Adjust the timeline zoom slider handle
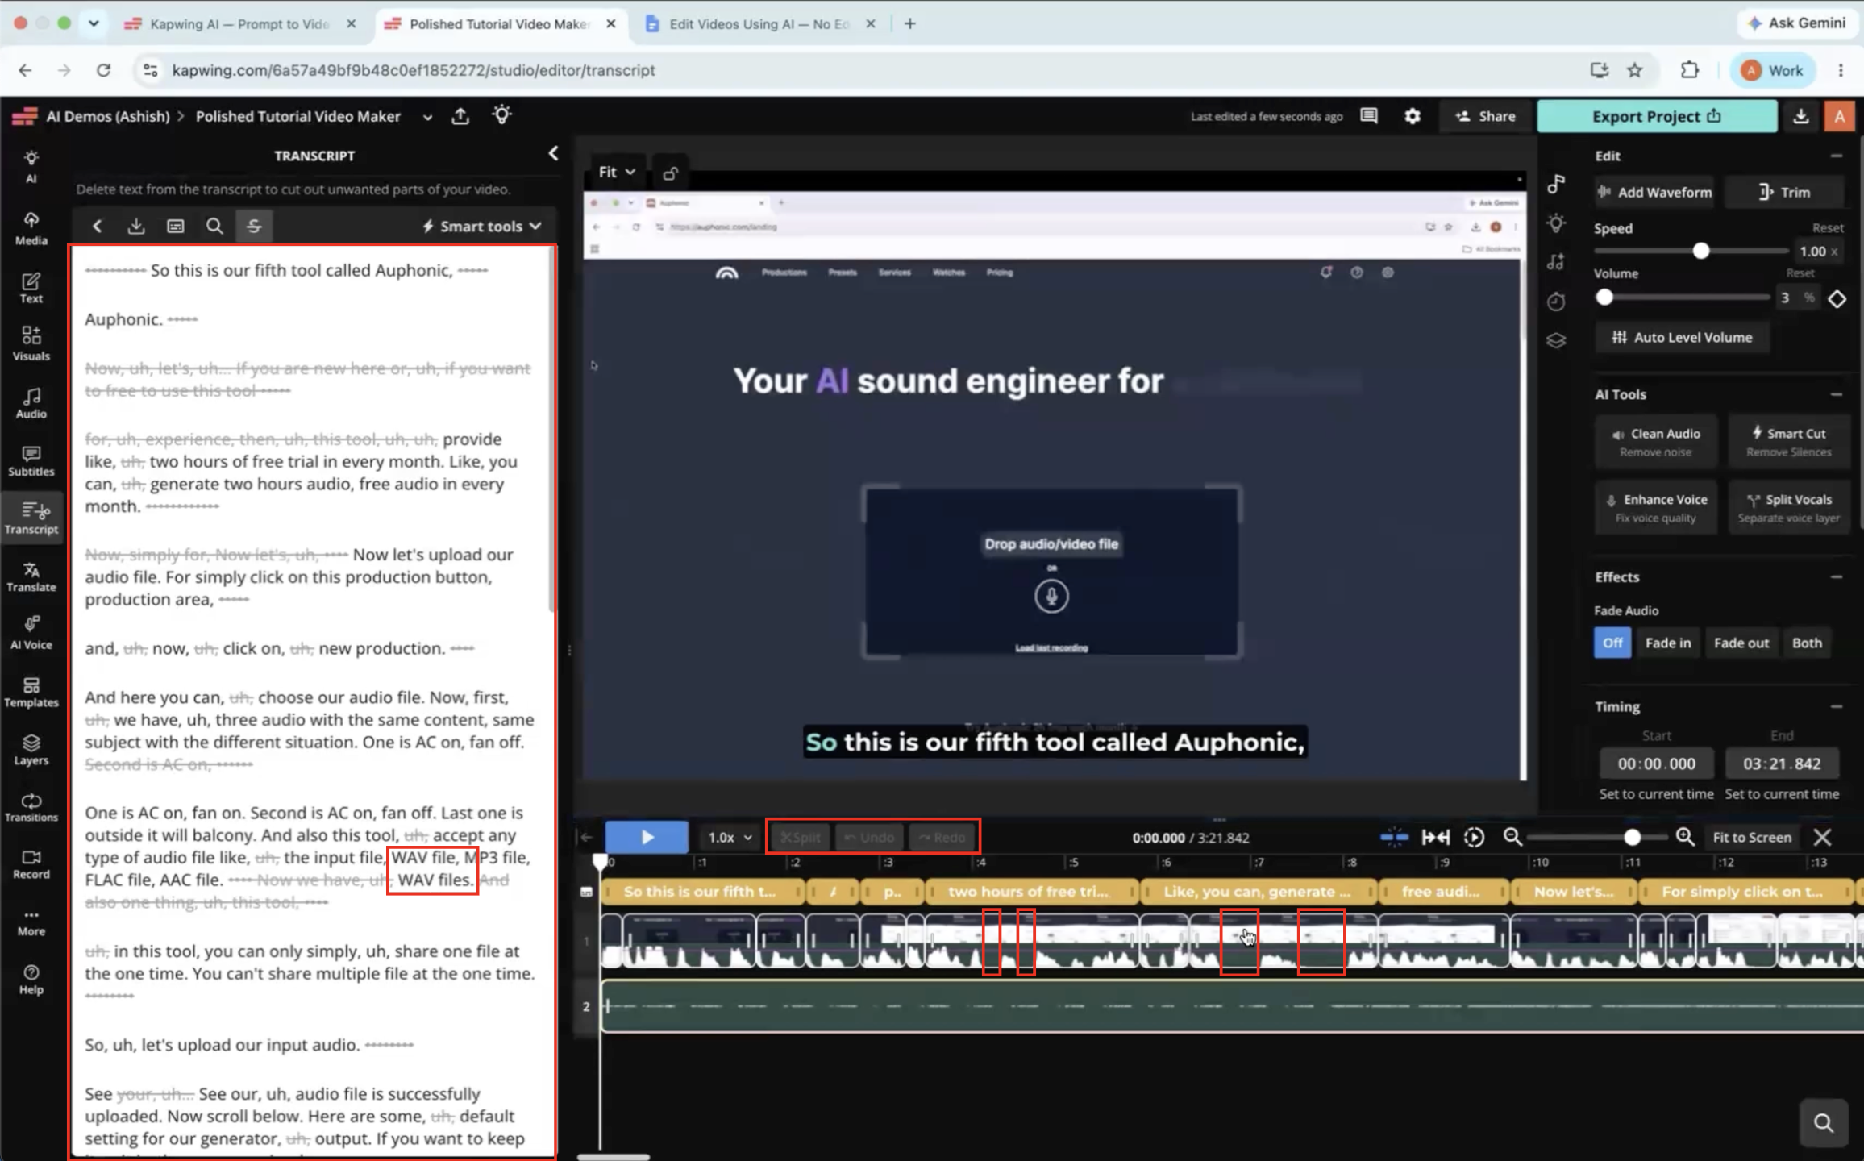 click(x=1632, y=837)
